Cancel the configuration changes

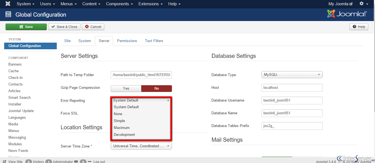pos(93,27)
